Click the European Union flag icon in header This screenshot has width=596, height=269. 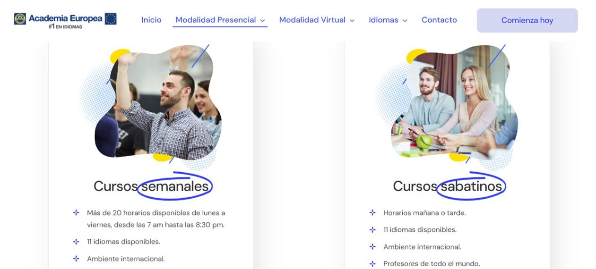click(111, 19)
